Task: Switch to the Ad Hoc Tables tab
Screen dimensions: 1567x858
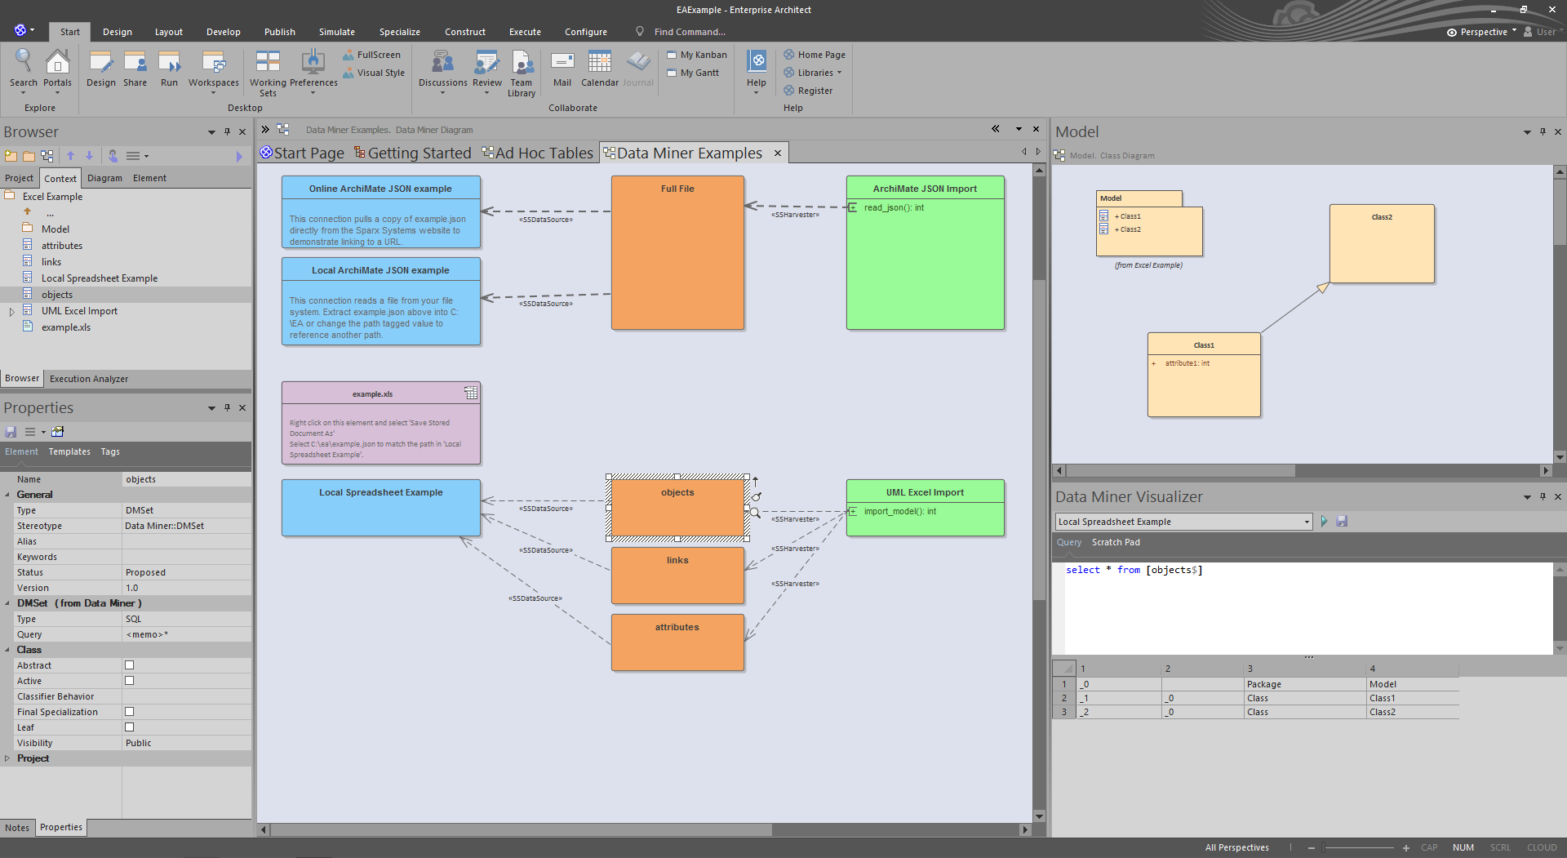Action: point(538,153)
